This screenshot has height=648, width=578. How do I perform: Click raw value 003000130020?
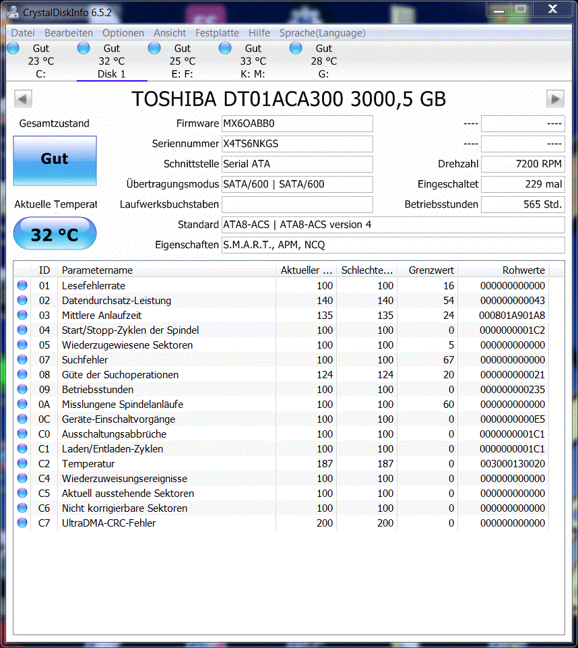point(513,464)
